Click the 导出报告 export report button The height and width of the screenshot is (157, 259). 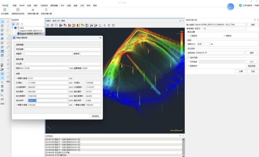click(95, 116)
